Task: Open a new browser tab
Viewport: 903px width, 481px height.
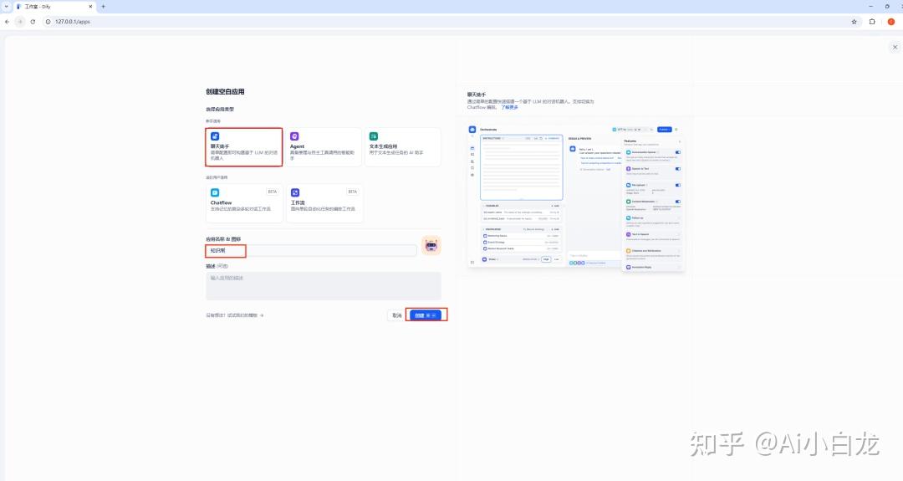Action: pyautogui.click(x=103, y=6)
